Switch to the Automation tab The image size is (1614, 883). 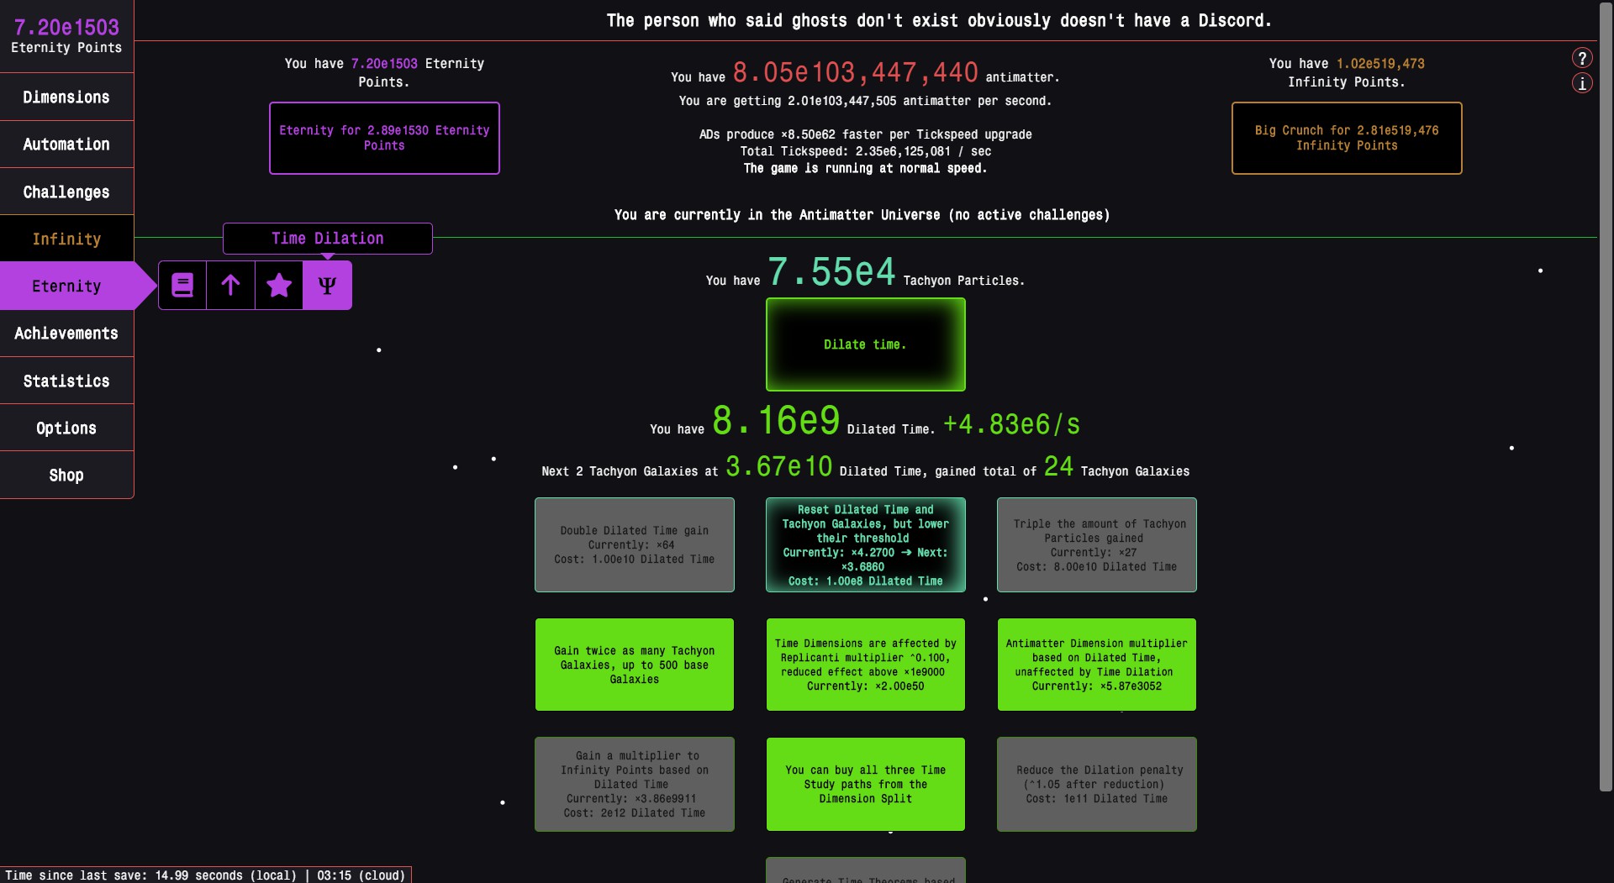pyautogui.click(x=66, y=145)
